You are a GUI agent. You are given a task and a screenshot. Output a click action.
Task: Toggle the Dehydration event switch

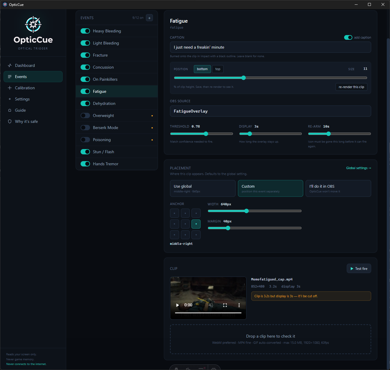click(x=85, y=103)
